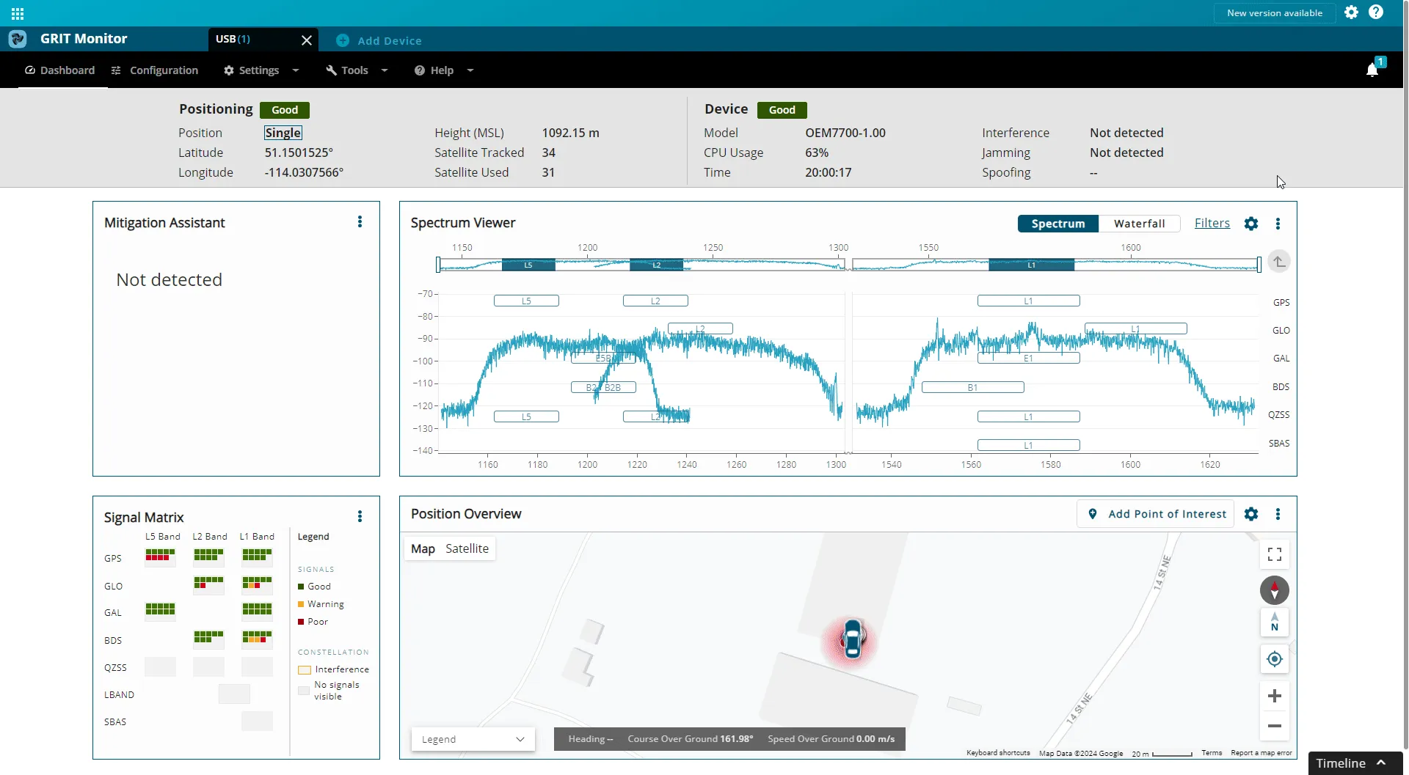Zoom in on the map

1275,696
